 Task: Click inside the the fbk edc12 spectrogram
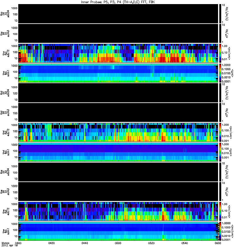[118, 211]
